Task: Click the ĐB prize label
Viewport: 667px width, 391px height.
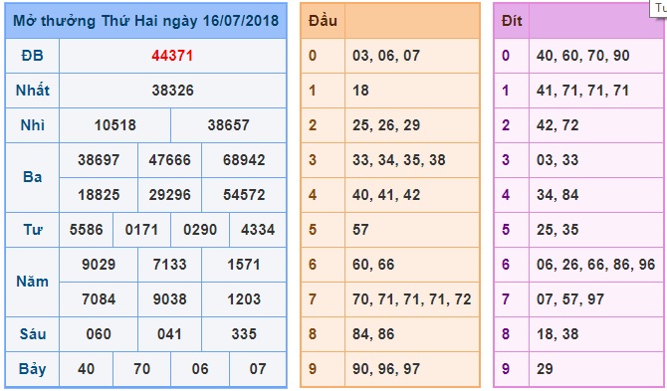Action: (32, 56)
